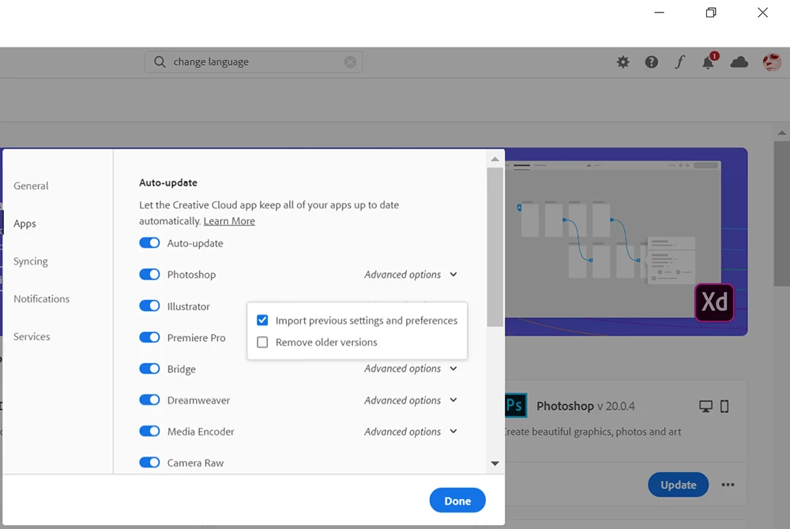Click the Xd app icon badge
Image resolution: width=790 pixels, height=529 pixels.
pos(714,302)
